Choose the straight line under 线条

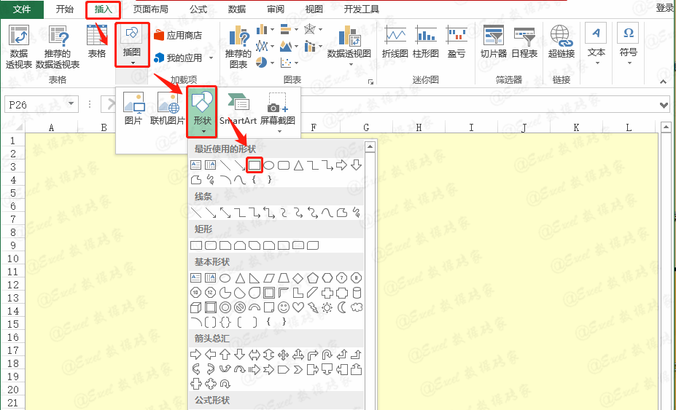tap(195, 213)
